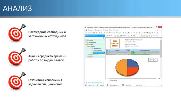
Task: Click the search magnifier in the user menu panel
Action: click(x=104, y=38)
